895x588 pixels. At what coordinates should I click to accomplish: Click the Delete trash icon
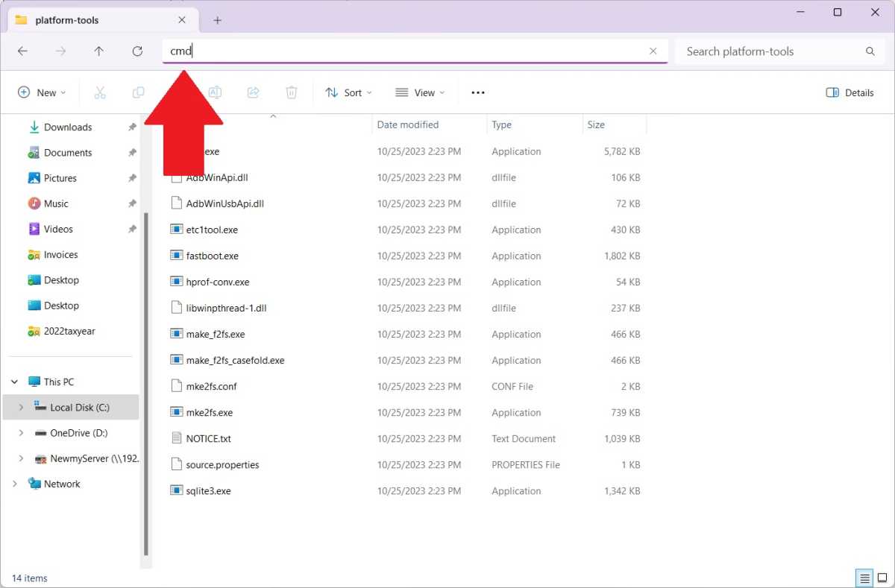pyautogui.click(x=292, y=92)
